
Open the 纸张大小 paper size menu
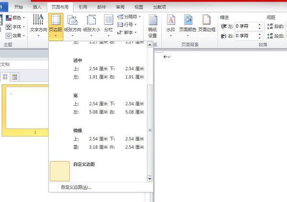[92, 25]
